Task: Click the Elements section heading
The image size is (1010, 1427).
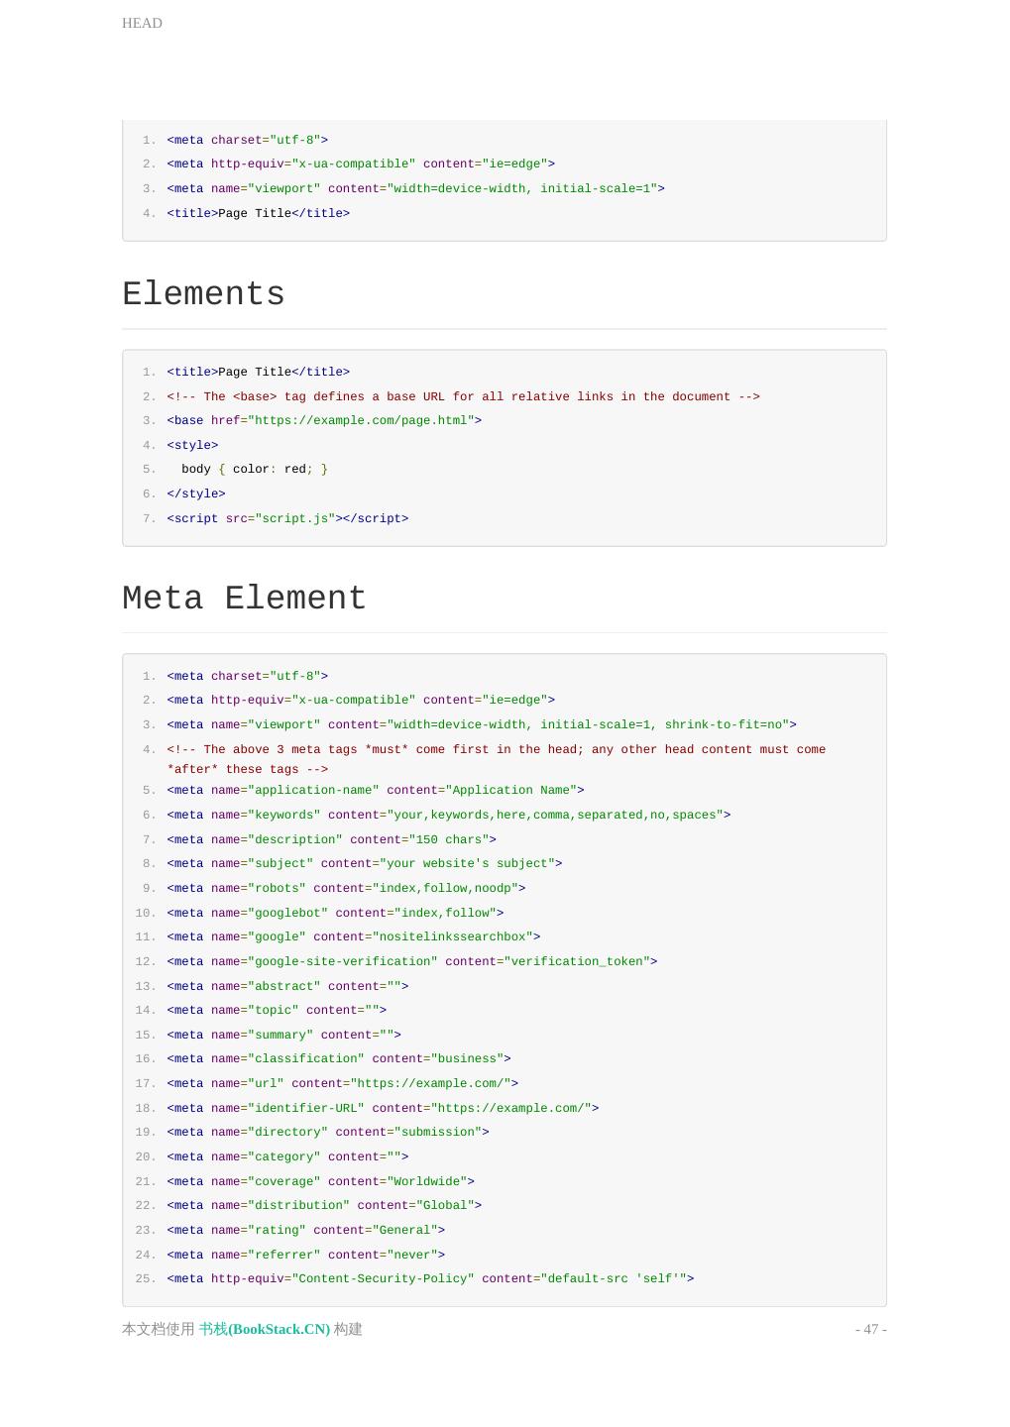Action: (x=203, y=294)
